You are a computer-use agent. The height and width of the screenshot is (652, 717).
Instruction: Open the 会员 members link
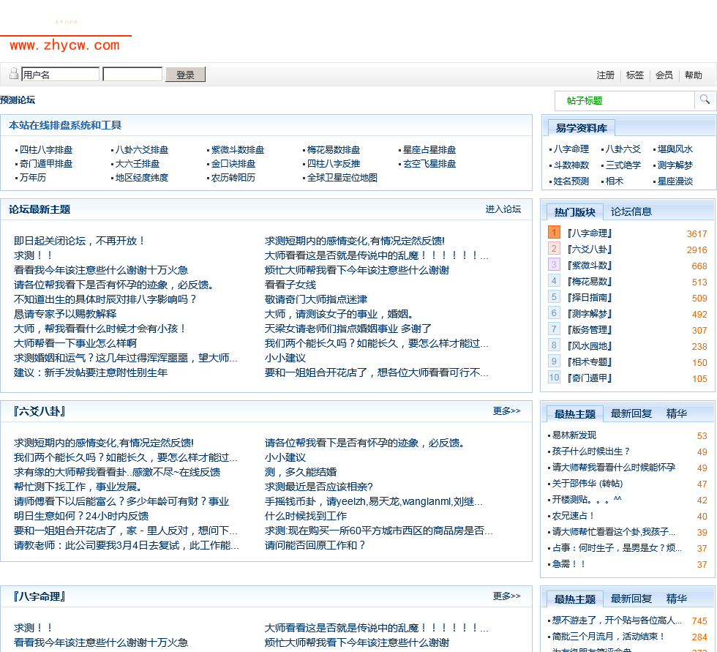click(x=664, y=75)
